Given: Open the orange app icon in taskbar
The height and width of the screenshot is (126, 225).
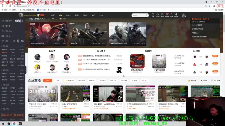Looking at the screenshot, I should click(20, 123).
